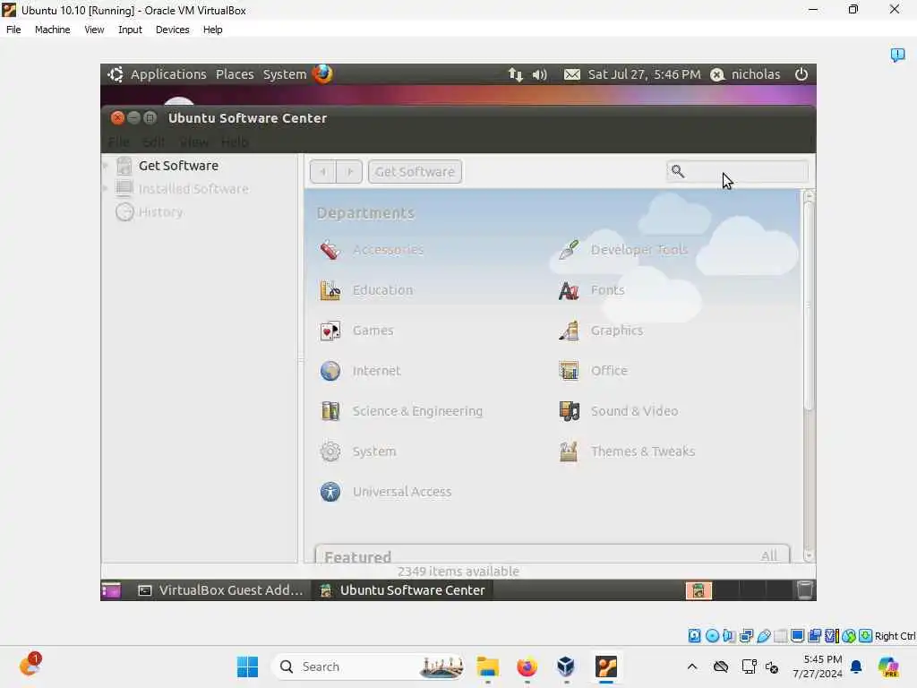Click the date and time clock applet
917x688 pixels.
[x=644, y=74]
